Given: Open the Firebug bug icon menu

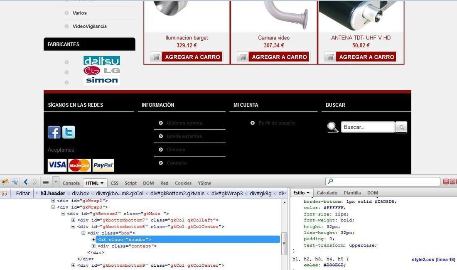Looking at the screenshot, I should 5,182.
